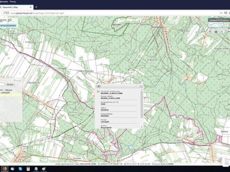
Task: Click the search text field in left panel
Action: click(x=2, y=84)
